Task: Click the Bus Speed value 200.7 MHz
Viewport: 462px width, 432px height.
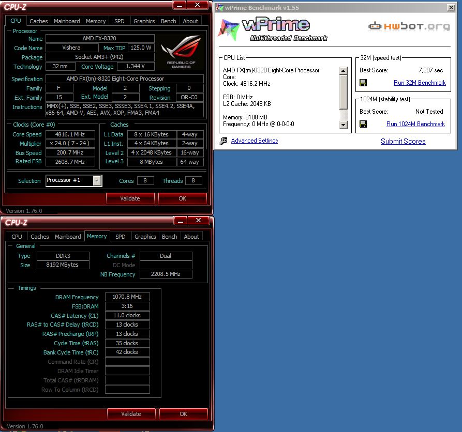Action: click(70, 153)
